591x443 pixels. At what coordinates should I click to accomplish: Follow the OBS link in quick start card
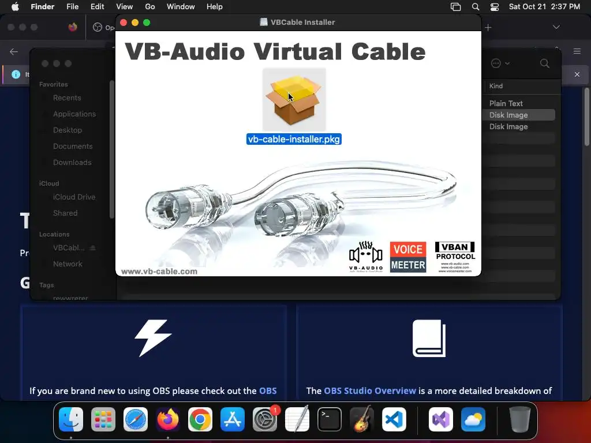point(268,391)
